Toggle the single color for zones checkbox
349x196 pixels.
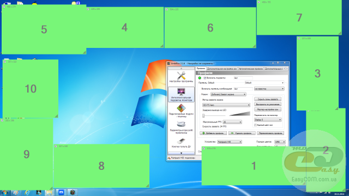(x=256, y=125)
